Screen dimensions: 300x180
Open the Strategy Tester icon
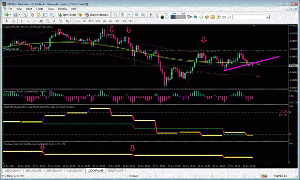(x=52, y=15)
